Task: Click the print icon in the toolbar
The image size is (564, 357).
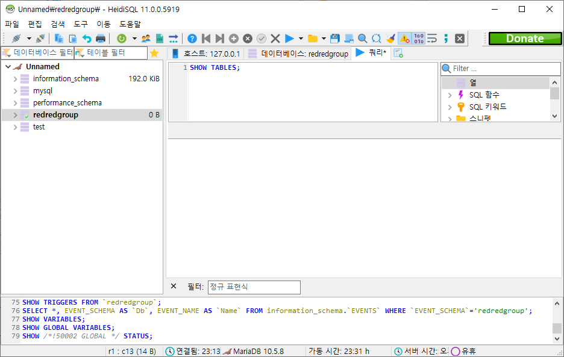Action: pyautogui.click(x=101, y=39)
